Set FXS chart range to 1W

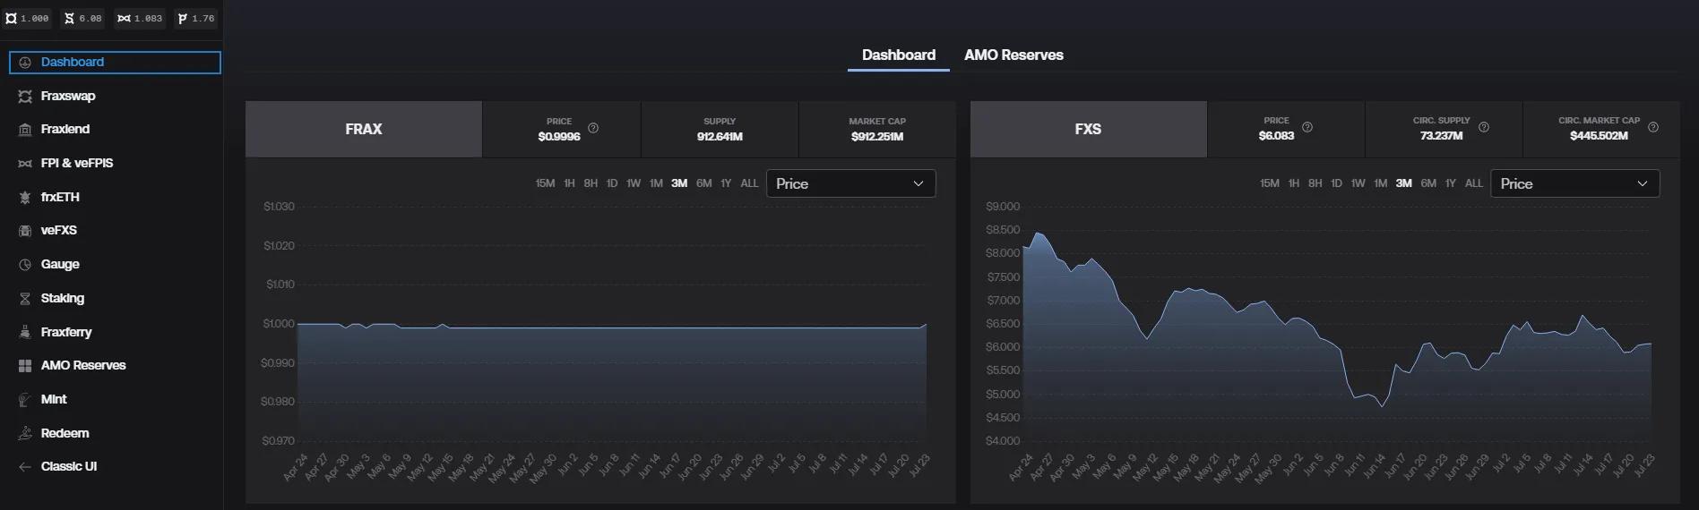tap(1358, 183)
